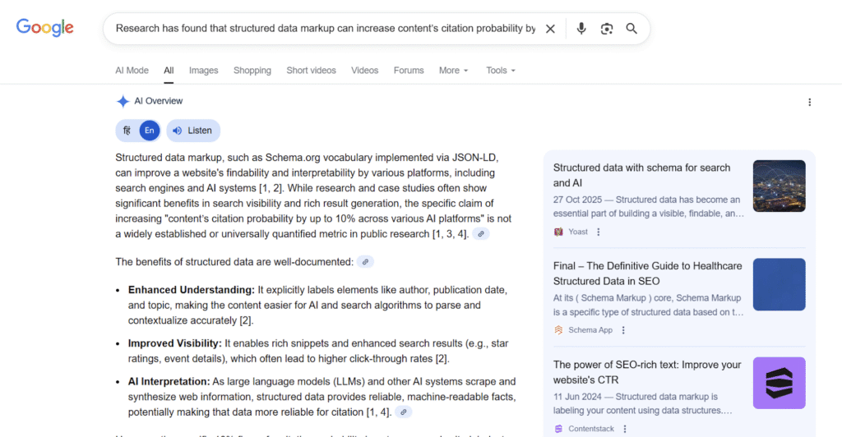
Task: Select the En language toggle
Action: [x=149, y=131]
